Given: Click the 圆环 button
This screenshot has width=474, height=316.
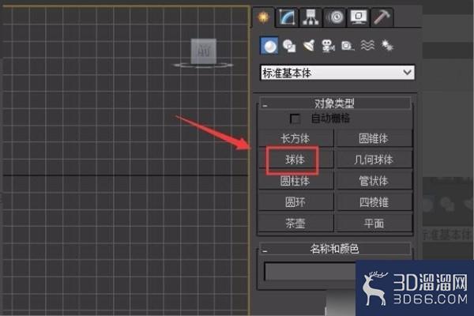Looking at the screenshot, I should 295,202.
